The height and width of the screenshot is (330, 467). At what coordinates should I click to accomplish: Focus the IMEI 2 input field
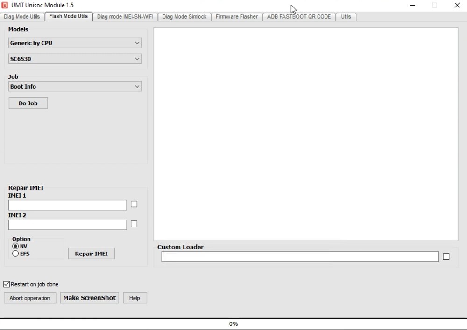click(68, 225)
